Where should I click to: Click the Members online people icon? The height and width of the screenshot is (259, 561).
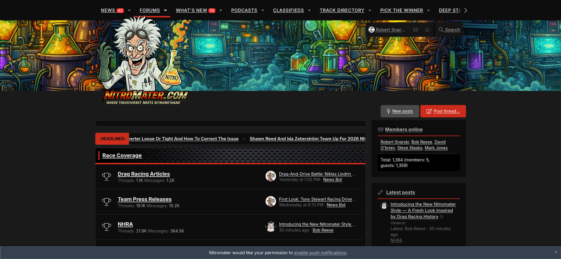[380, 129]
